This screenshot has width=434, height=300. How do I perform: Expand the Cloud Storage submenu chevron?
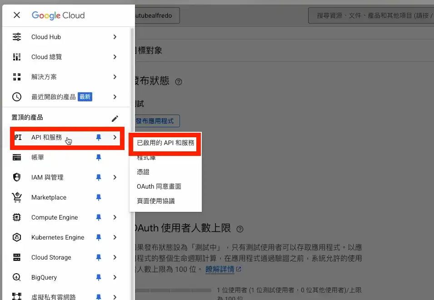(115, 257)
